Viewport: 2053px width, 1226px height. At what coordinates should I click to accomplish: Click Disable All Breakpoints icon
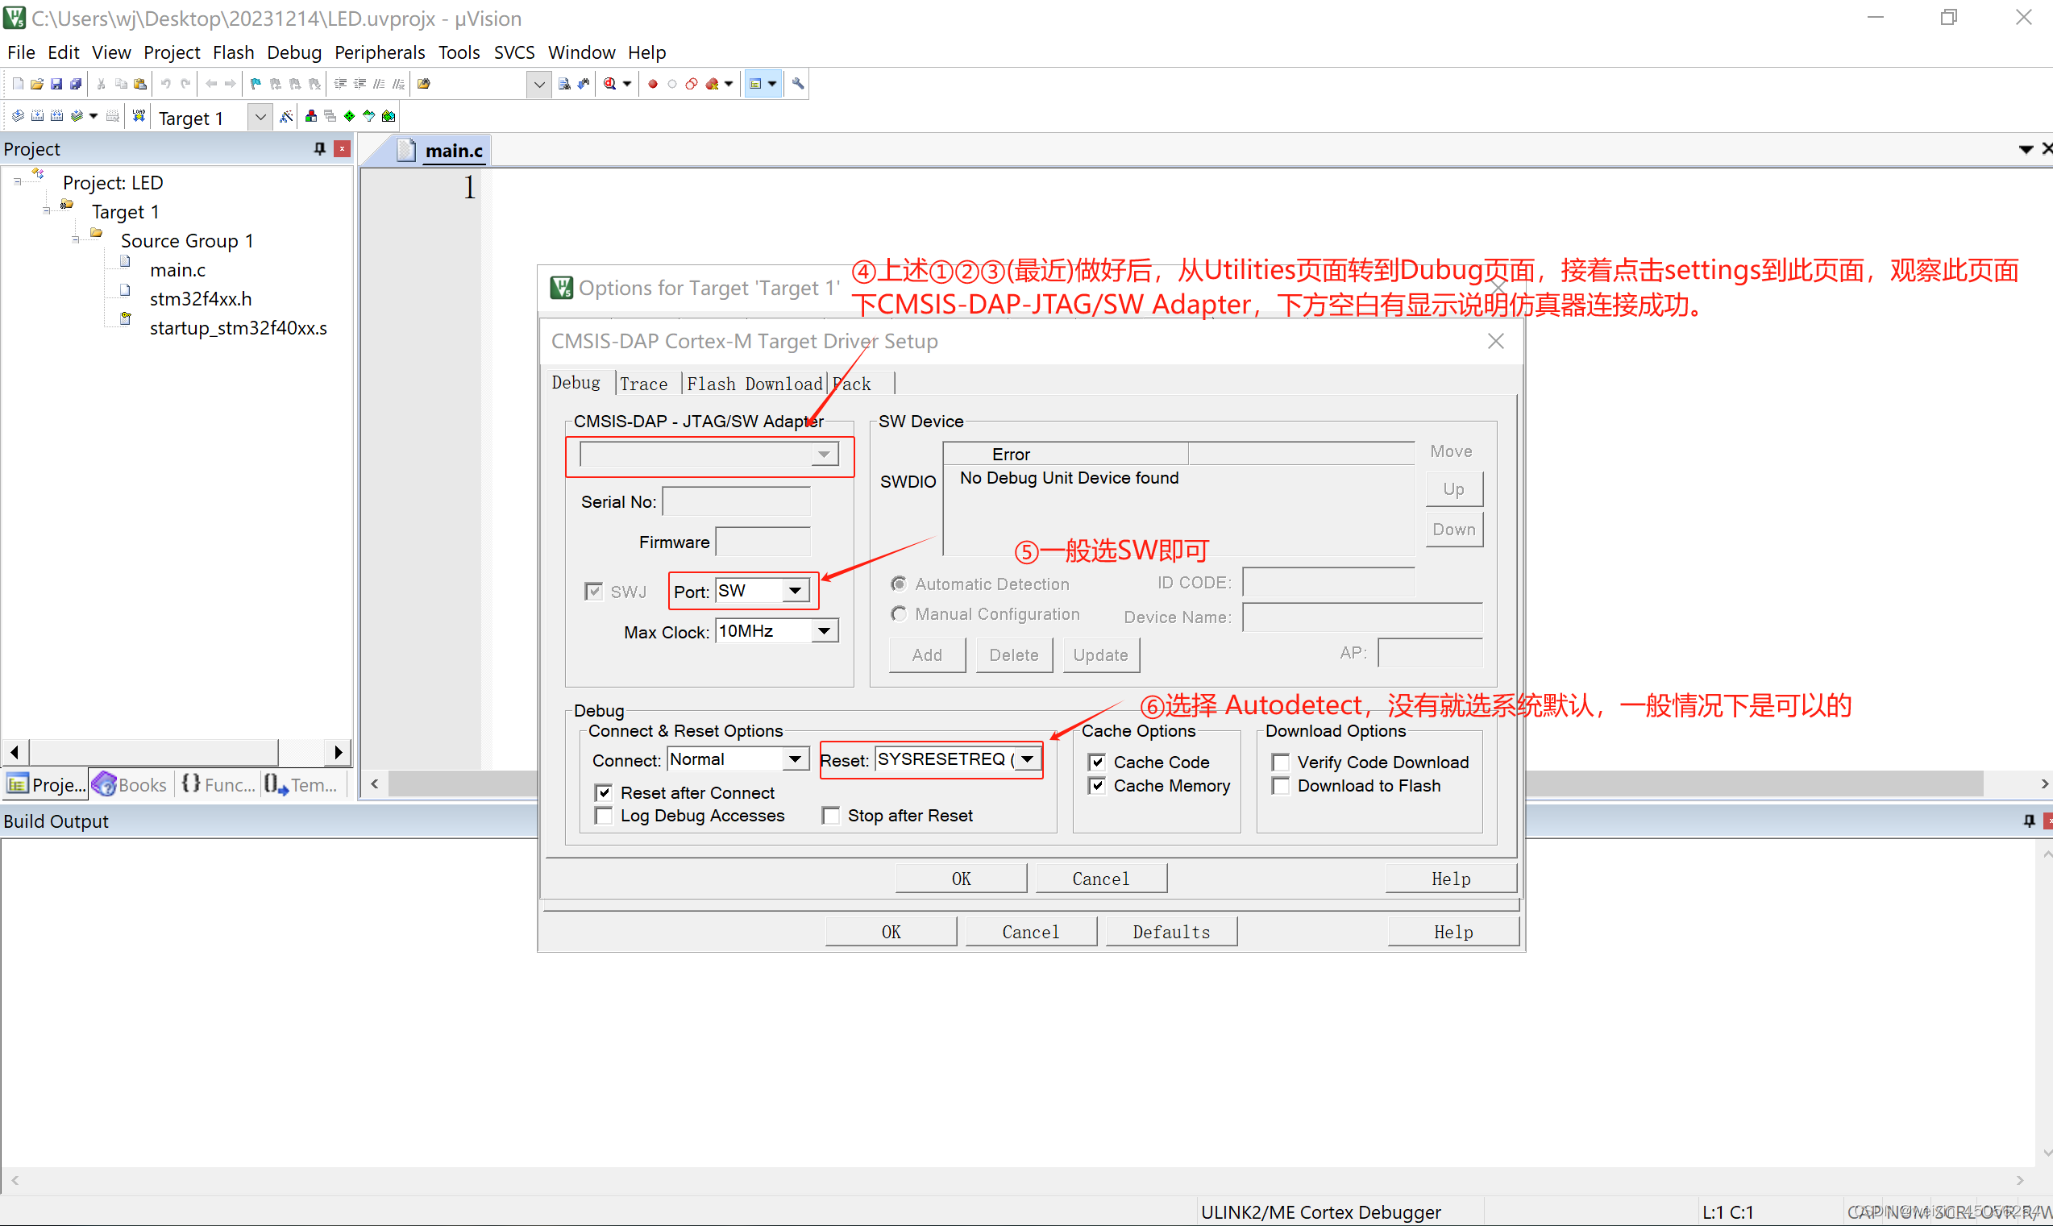tap(692, 84)
